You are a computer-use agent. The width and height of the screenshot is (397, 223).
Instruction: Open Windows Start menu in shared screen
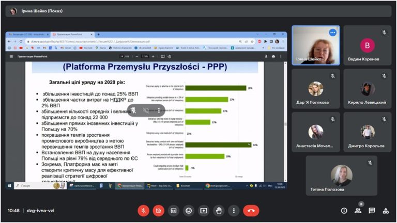(9, 186)
